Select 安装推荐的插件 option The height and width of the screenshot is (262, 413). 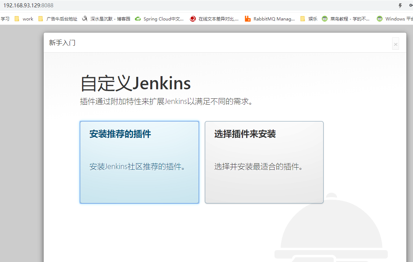coord(139,162)
